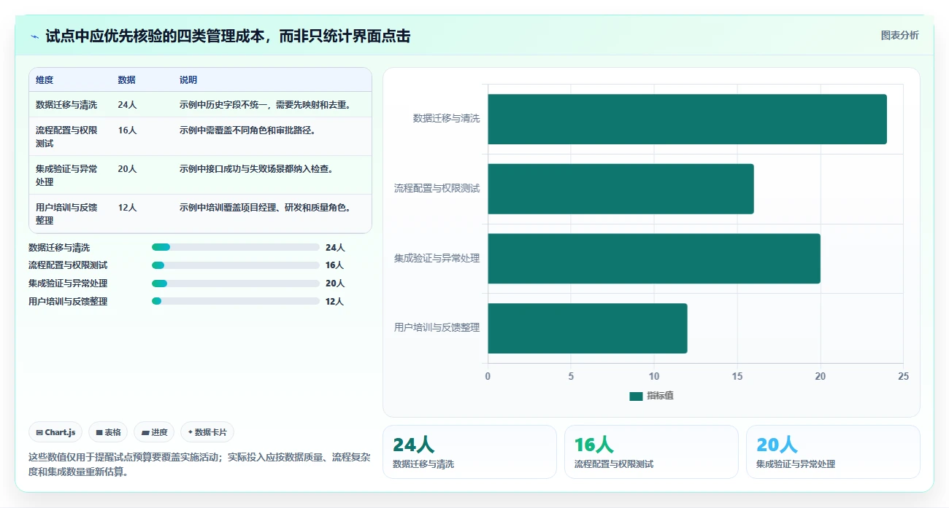Open the 20人 集成验证与异常处理 data card
This screenshot has height=508, width=949.
(833, 452)
